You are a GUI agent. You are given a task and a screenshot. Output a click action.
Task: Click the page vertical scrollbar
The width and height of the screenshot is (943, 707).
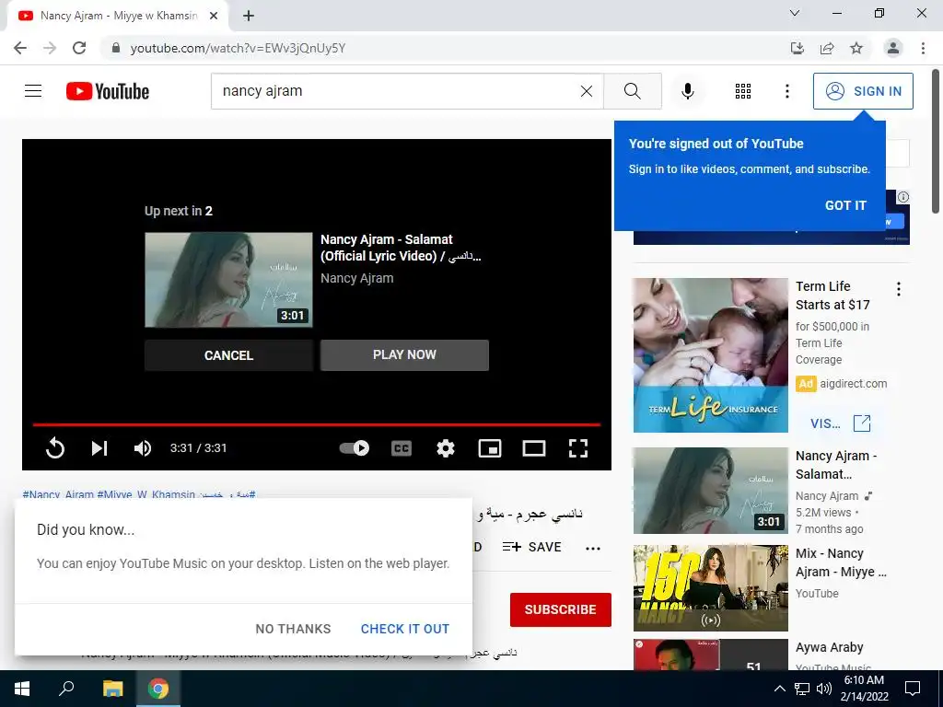(x=937, y=141)
